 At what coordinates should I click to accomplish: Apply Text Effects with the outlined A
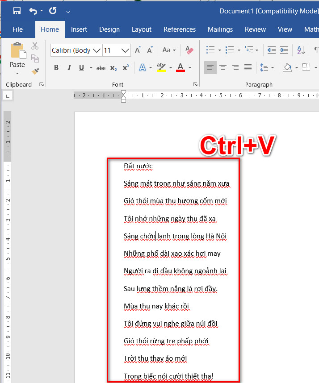(x=143, y=67)
